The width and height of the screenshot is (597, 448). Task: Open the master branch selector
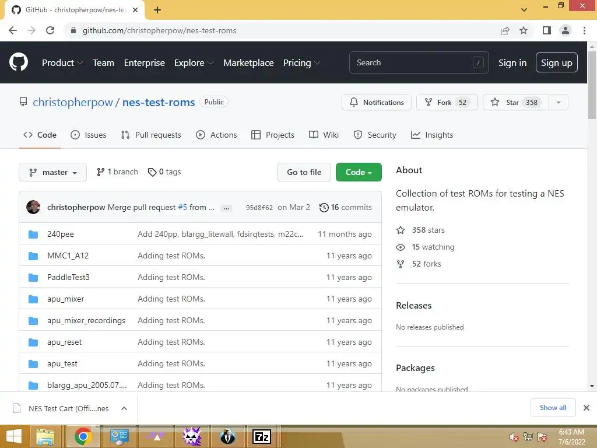pyautogui.click(x=53, y=172)
